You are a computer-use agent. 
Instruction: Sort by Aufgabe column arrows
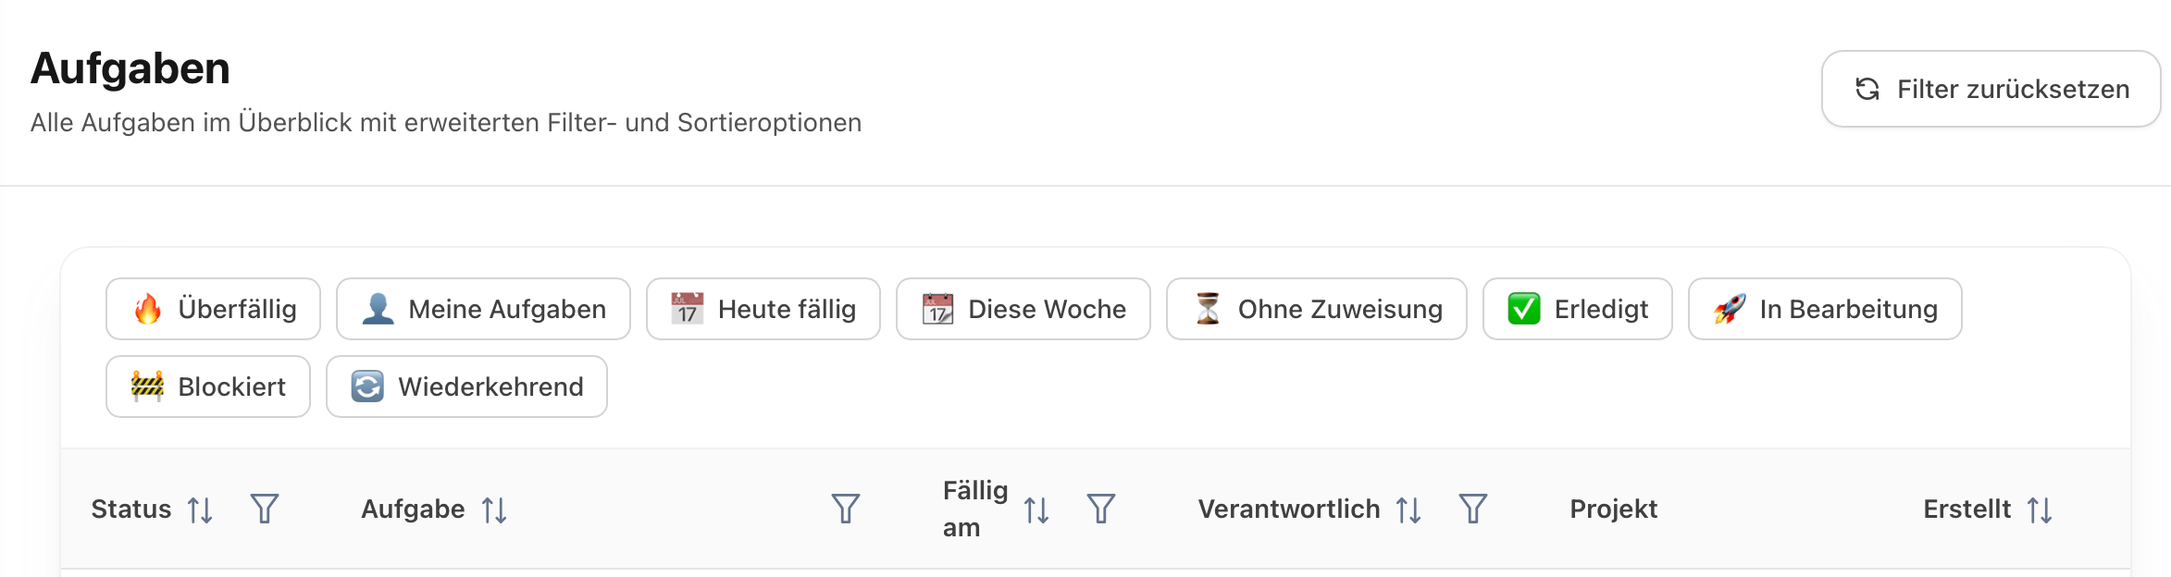494,509
